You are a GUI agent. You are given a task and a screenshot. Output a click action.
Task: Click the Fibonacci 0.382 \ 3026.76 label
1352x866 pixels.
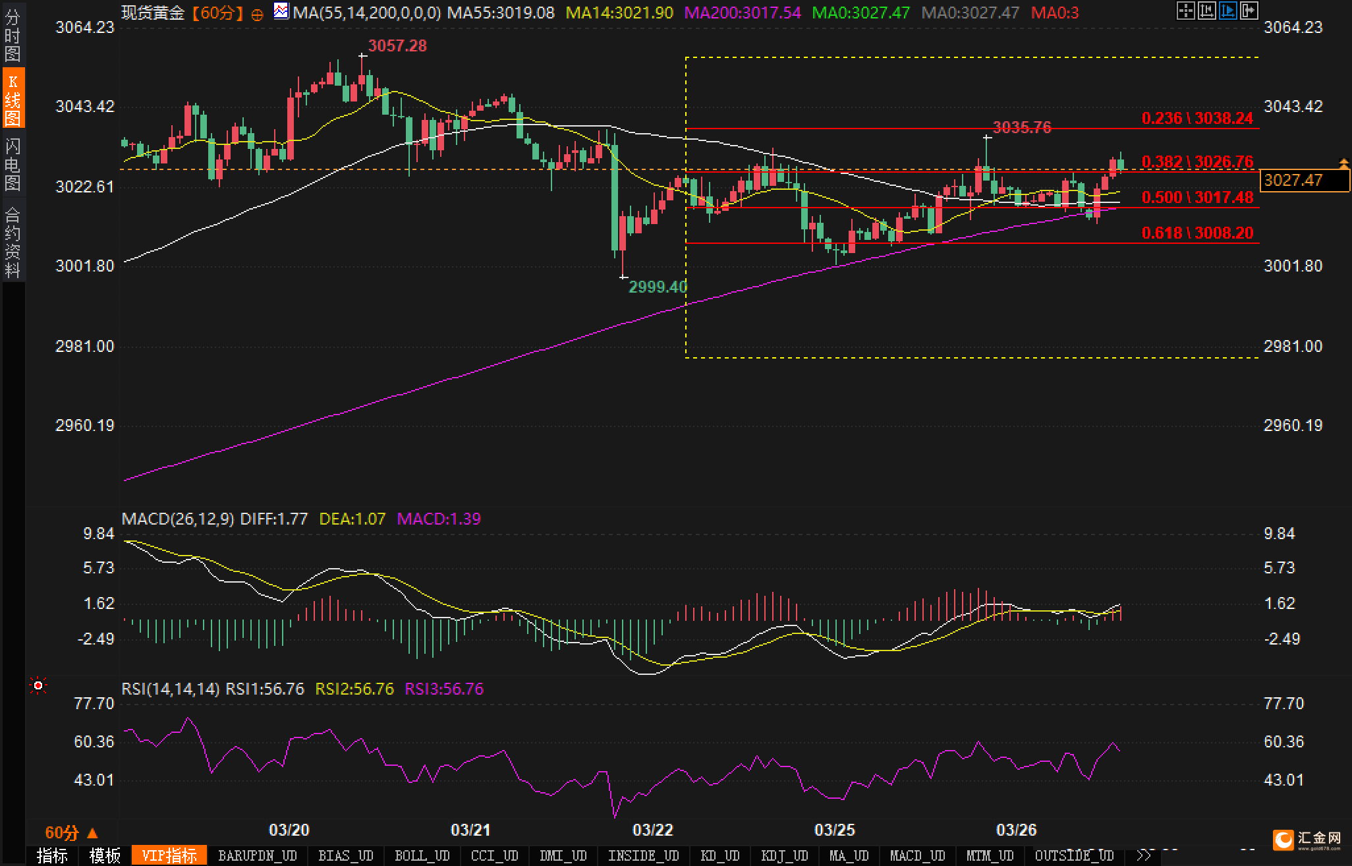coord(1197,161)
